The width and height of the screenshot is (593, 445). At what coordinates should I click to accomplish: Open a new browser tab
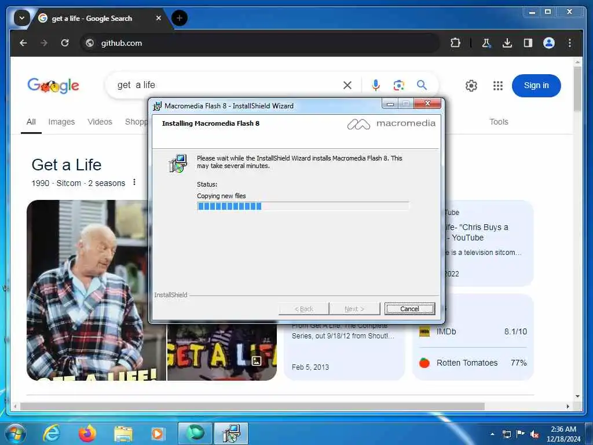pos(180,18)
